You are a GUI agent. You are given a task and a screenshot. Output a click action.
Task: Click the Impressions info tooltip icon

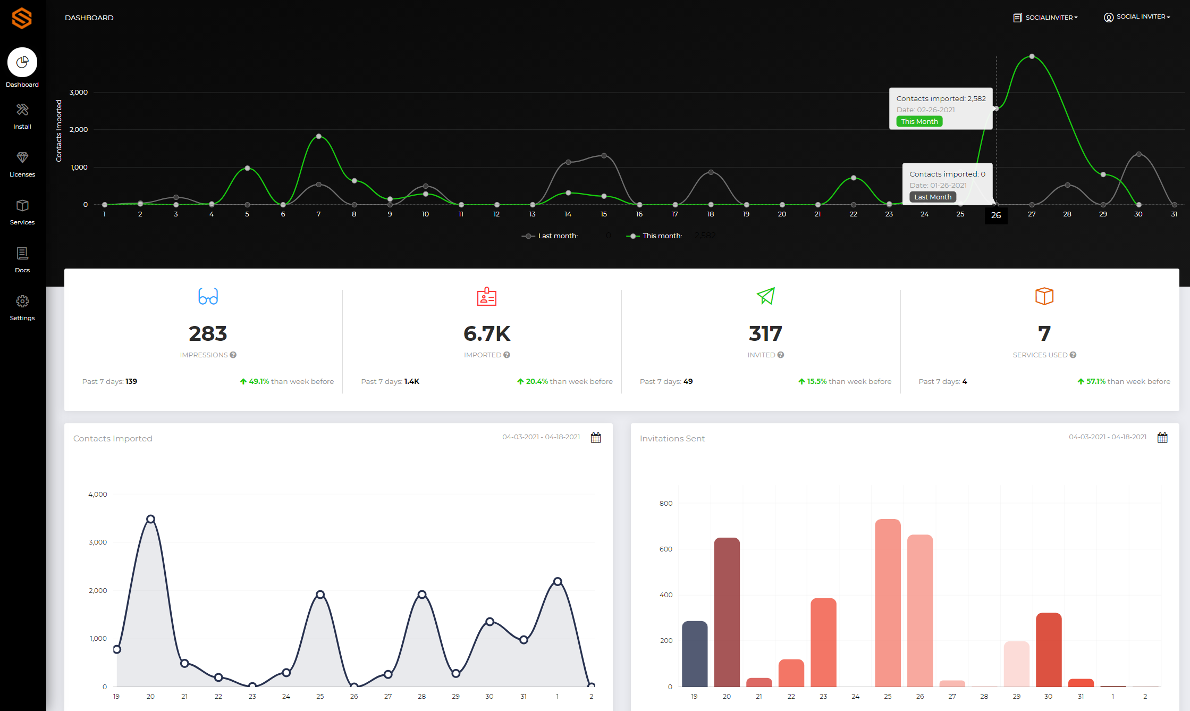pyautogui.click(x=233, y=355)
